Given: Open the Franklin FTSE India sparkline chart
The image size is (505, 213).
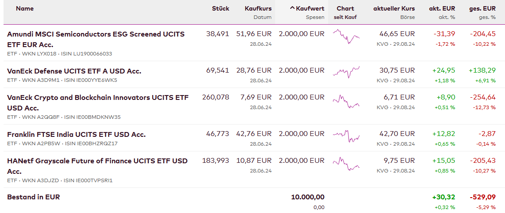Looking at the screenshot, I should coord(346,136).
